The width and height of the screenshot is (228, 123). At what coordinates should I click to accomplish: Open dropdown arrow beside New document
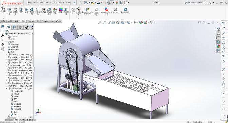(83, 3)
